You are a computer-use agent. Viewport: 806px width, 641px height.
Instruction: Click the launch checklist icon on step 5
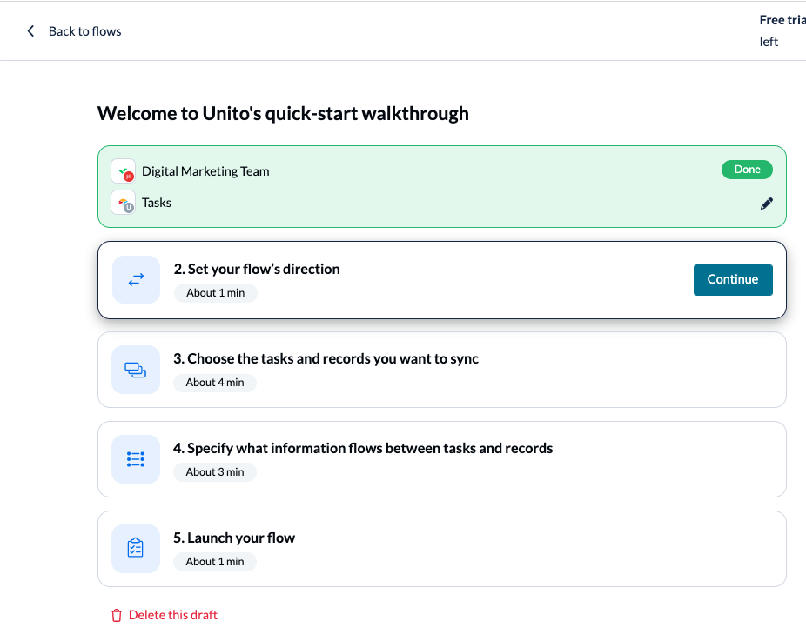[136, 548]
